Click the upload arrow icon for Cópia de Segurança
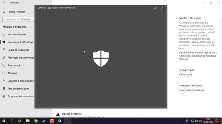222x124 pixels. click(4, 50)
